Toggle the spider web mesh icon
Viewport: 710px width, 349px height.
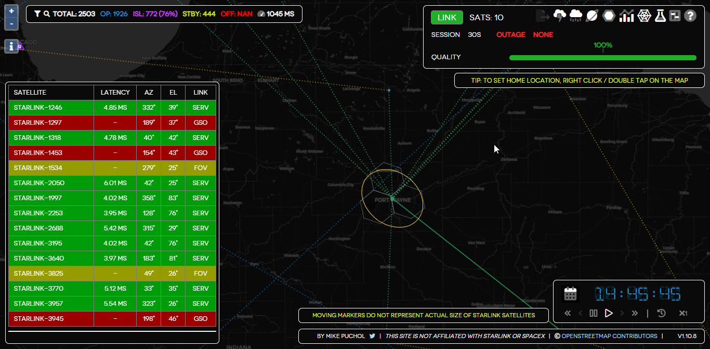644,16
